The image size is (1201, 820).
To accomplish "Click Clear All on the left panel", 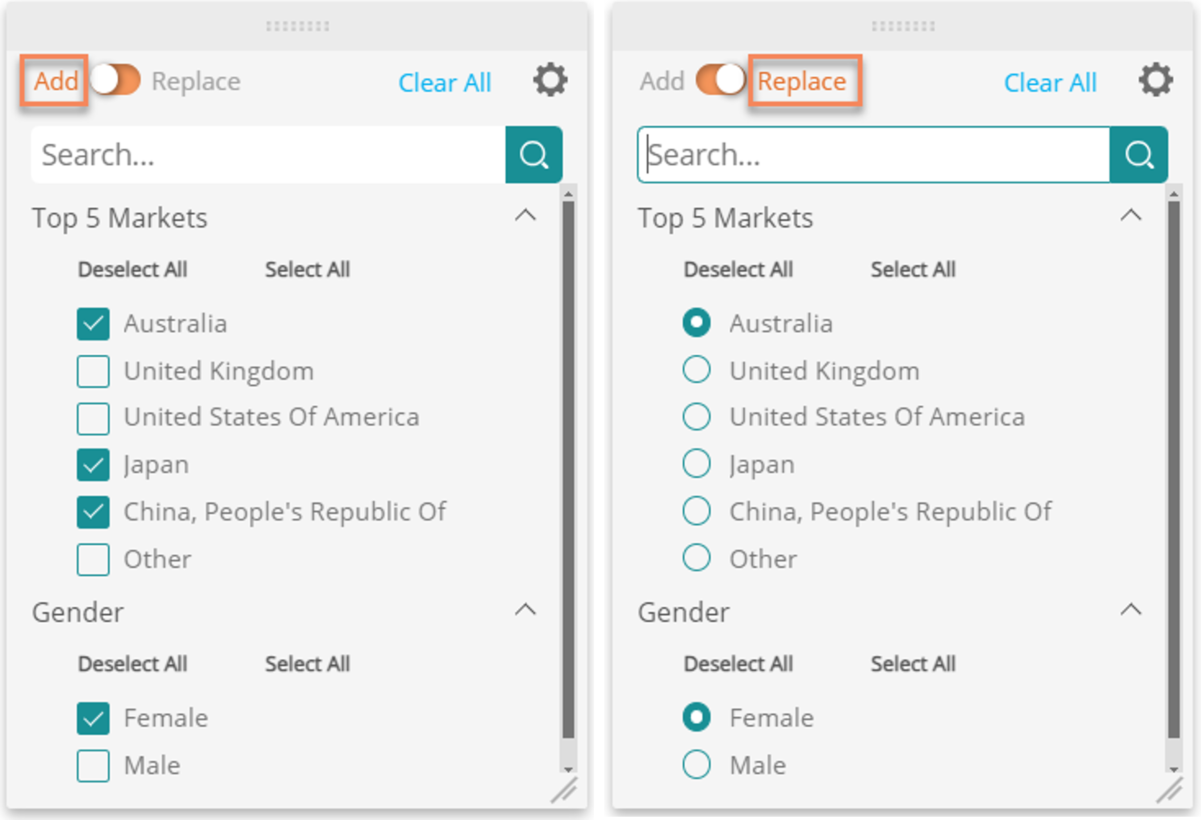I will (445, 82).
